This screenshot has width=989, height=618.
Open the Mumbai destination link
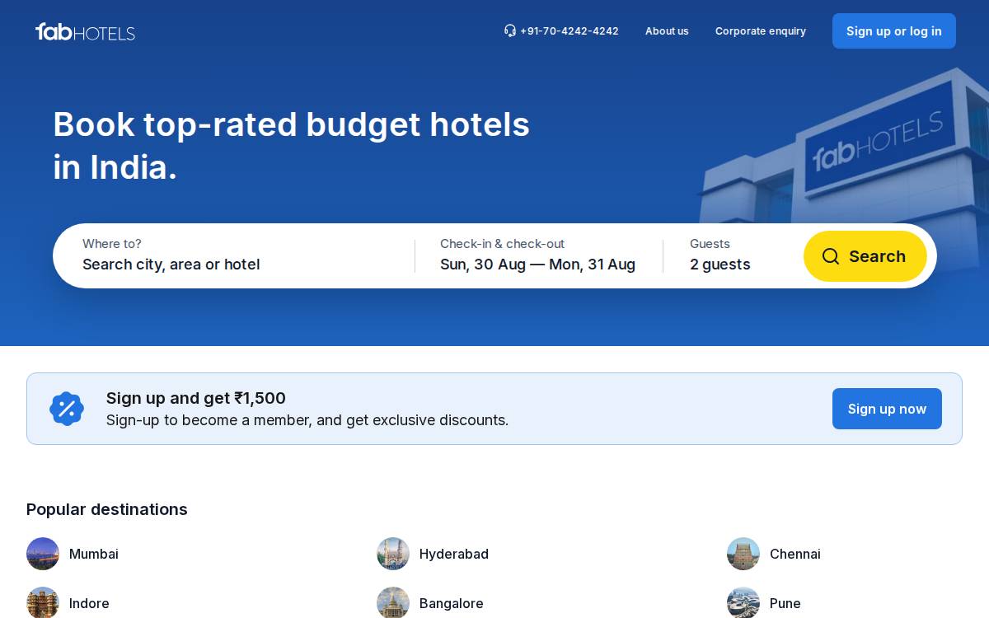point(94,554)
